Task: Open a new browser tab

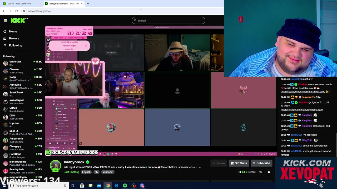Action: click(x=88, y=4)
